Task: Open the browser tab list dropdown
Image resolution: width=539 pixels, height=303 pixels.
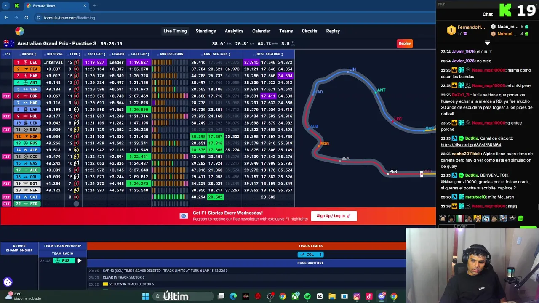Action: (5, 6)
